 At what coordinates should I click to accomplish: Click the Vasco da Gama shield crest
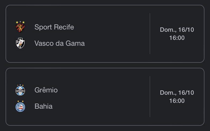click(20, 43)
